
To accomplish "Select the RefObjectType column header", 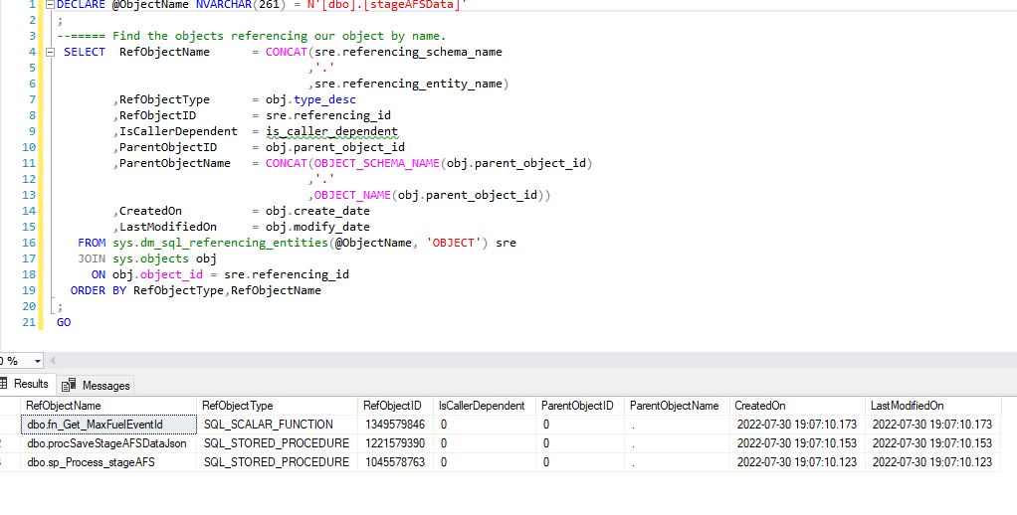I will 278,406.
